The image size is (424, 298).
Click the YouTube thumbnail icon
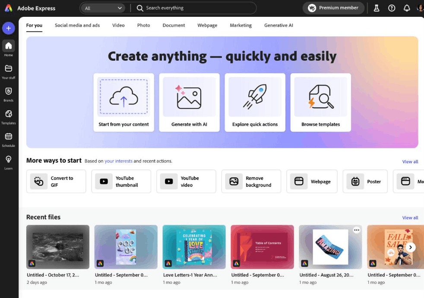click(104, 181)
